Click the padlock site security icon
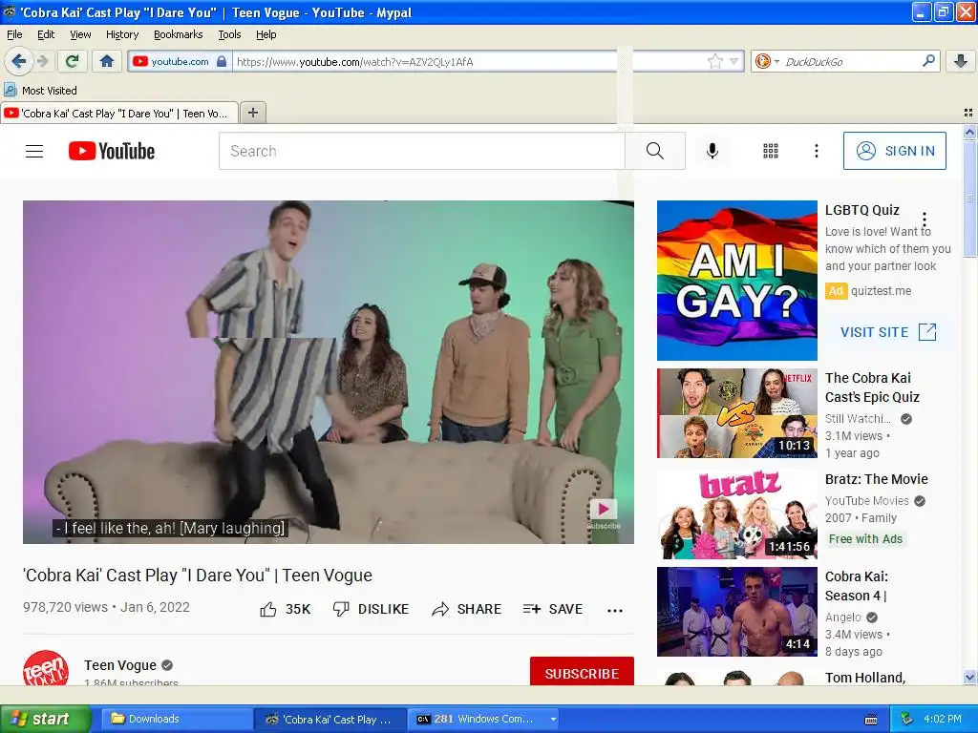This screenshot has width=978, height=733. [x=222, y=61]
